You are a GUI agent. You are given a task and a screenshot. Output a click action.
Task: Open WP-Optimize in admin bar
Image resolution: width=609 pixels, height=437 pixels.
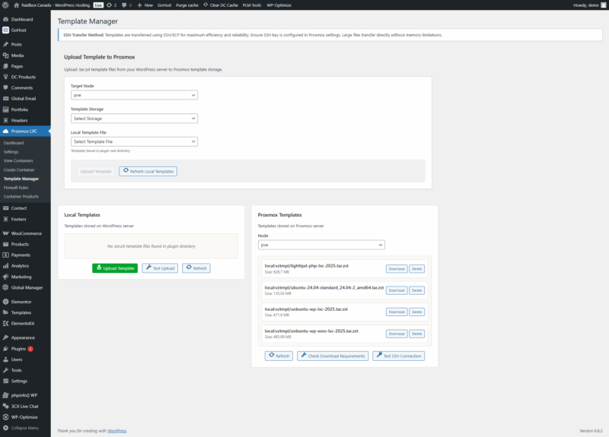coord(279,5)
